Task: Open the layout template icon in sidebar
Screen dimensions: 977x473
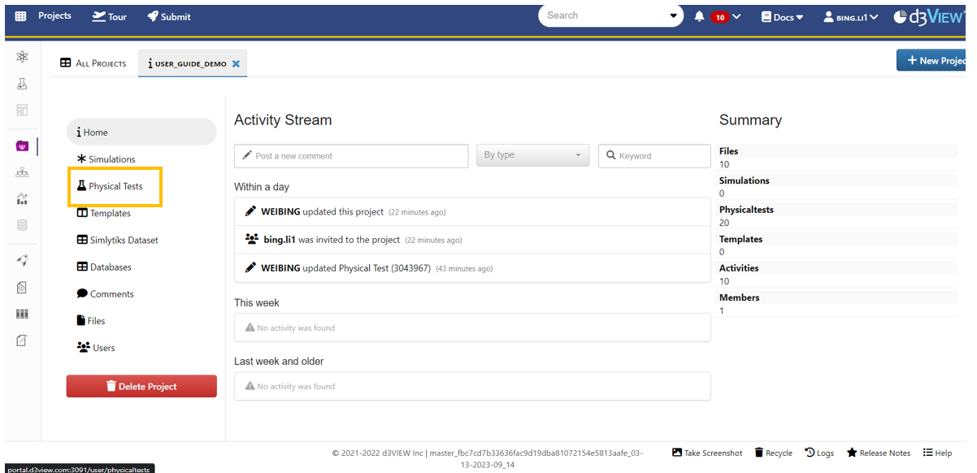Action: (22, 110)
